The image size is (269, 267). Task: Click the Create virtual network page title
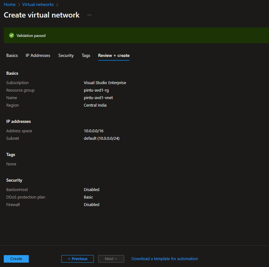pyautogui.click(x=42, y=15)
